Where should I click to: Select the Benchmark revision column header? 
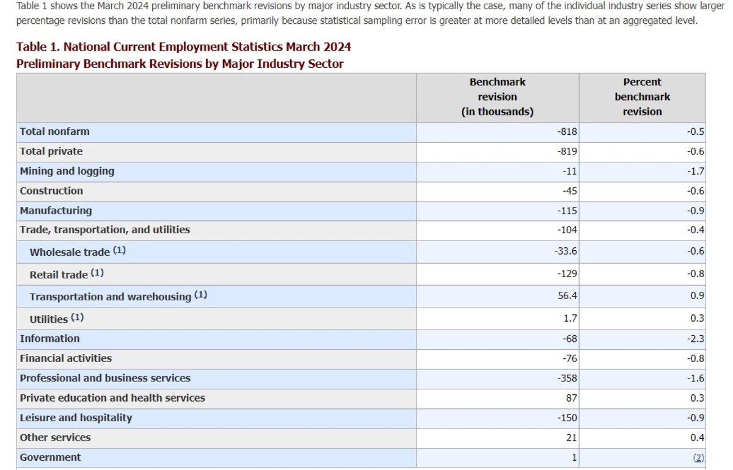[497, 97]
